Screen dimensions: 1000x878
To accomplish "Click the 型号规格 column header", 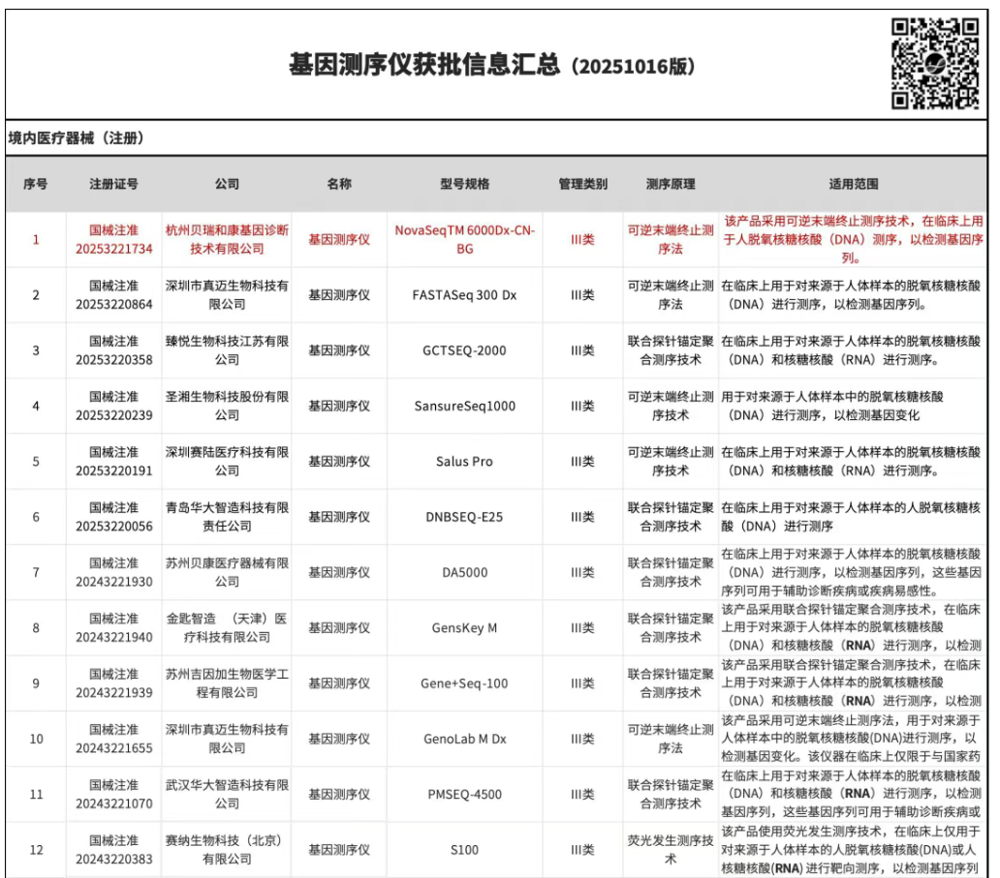I will 464,184.
